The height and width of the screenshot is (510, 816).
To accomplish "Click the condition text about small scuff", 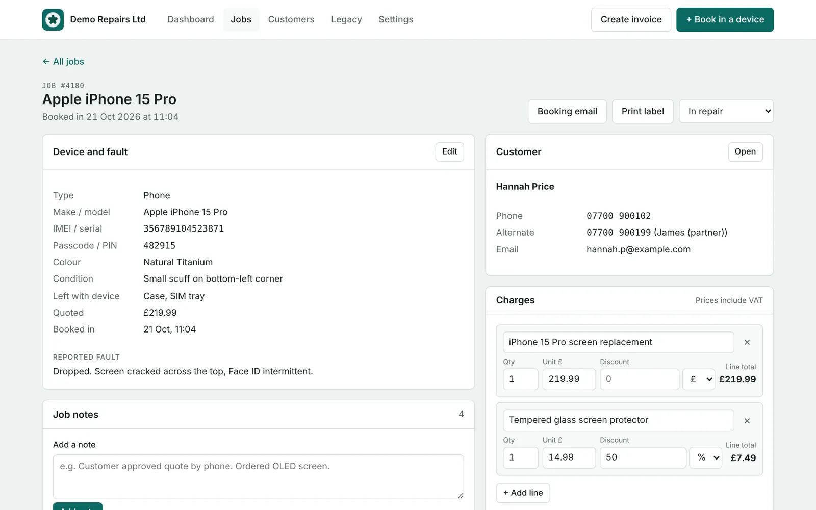I will pos(213,279).
